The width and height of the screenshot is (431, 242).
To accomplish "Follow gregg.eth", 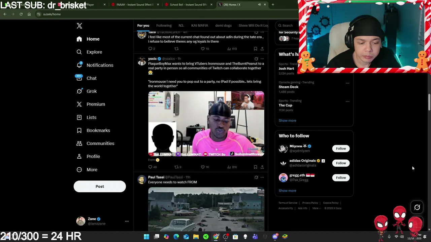I will [341, 177].
